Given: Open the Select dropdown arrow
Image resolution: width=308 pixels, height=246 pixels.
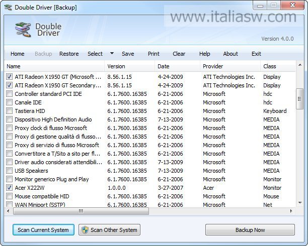Looking at the screenshot, I should 112,53.
